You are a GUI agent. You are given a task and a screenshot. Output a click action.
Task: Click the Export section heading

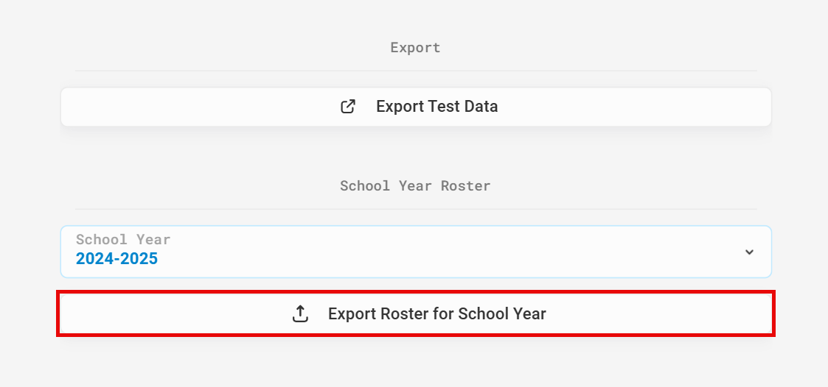point(416,47)
